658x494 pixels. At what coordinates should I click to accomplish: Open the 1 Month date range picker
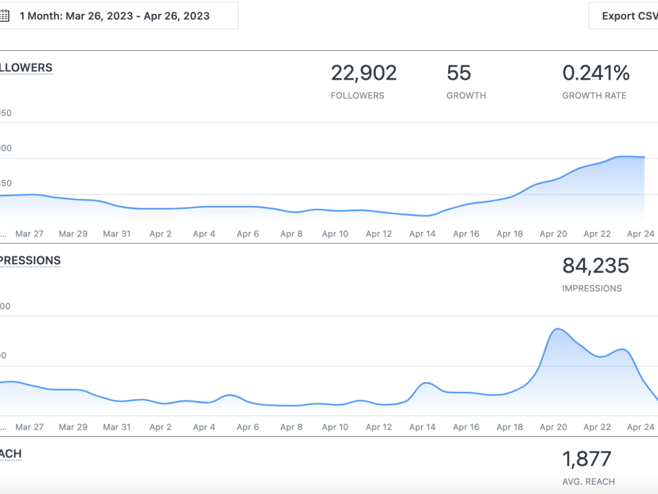click(118, 16)
